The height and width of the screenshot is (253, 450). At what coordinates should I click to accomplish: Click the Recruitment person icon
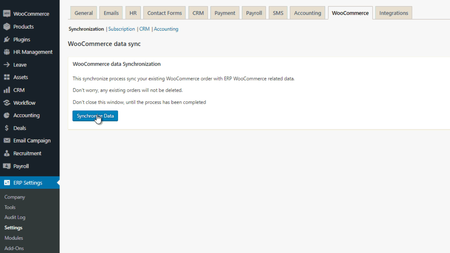click(x=7, y=153)
